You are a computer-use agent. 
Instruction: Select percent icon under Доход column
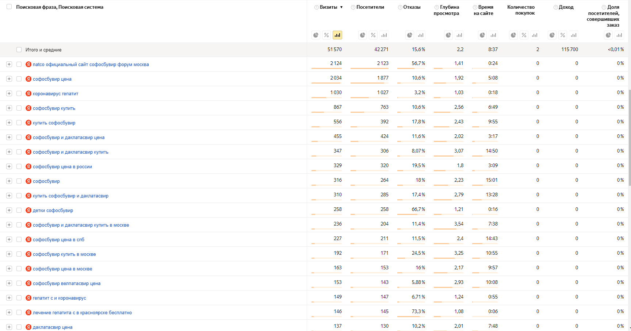click(563, 35)
